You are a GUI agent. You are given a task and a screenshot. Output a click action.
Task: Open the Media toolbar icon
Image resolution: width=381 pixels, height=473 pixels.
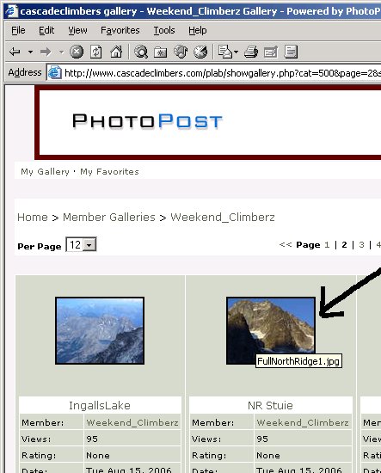tap(181, 52)
